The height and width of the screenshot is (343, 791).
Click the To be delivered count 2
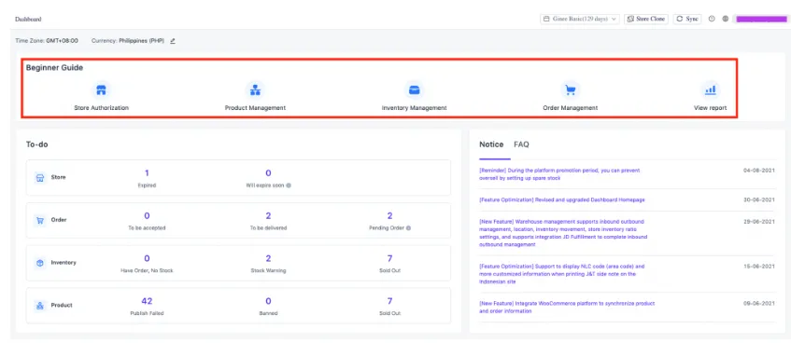tap(268, 216)
